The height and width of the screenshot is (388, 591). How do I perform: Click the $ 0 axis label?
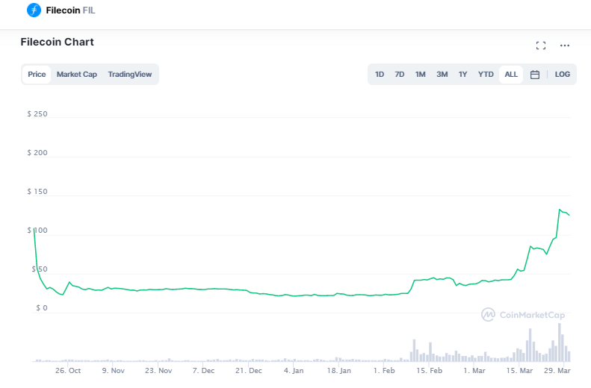click(x=42, y=308)
